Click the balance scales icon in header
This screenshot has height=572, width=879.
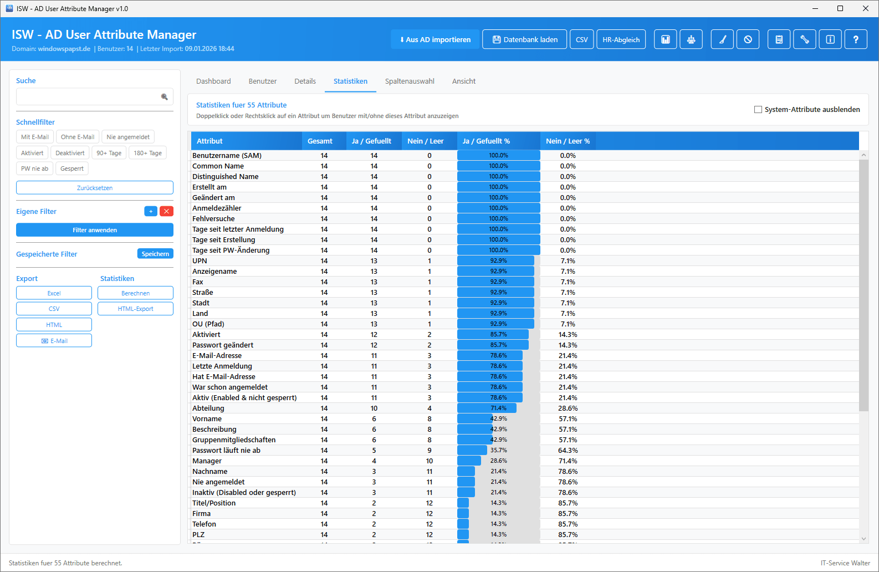(691, 39)
